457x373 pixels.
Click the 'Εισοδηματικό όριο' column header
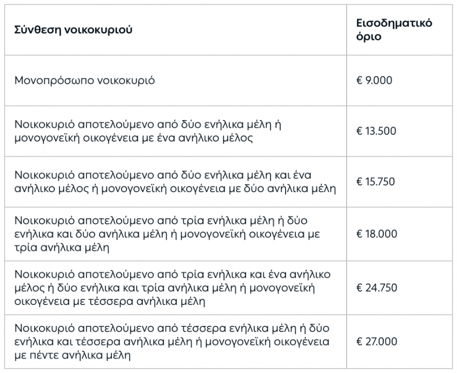[394, 30]
